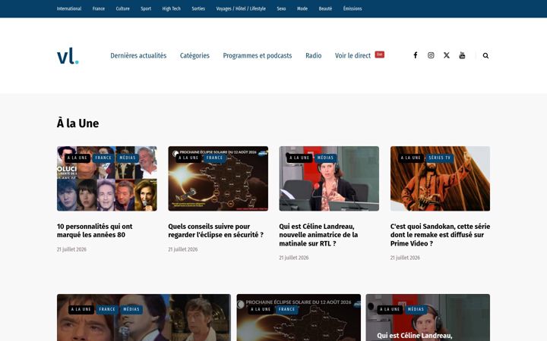Open the X (Twitter) icon

tap(447, 55)
